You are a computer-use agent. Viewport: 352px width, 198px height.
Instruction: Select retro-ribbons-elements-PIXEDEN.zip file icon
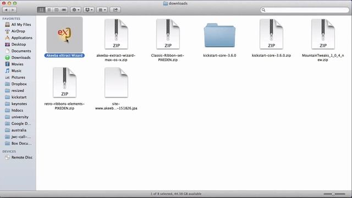click(x=65, y=82)
